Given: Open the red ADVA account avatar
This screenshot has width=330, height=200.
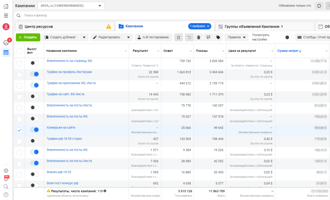Looking at the screenshot, I should click(x=6, y=27).
